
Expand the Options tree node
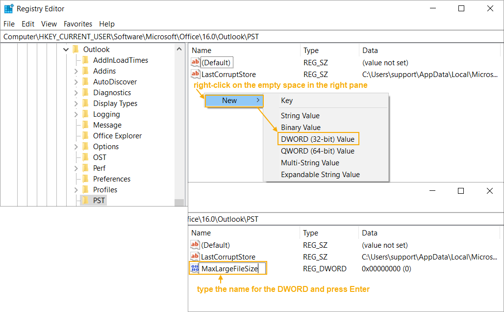[76, 147]
